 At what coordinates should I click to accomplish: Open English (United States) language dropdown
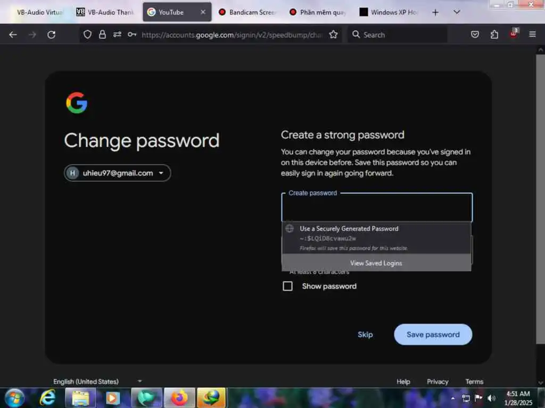click(x=98, y=381)
